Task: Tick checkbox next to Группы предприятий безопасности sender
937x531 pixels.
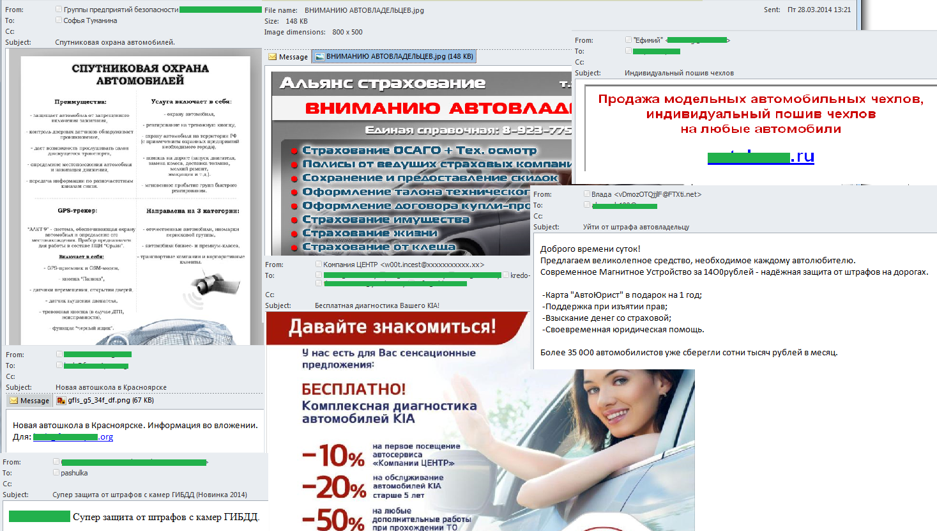Action: 59,10
